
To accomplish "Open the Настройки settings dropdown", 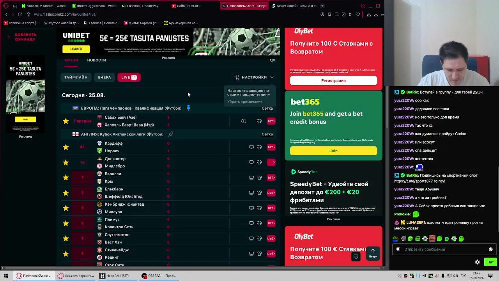I will (254, 77).
